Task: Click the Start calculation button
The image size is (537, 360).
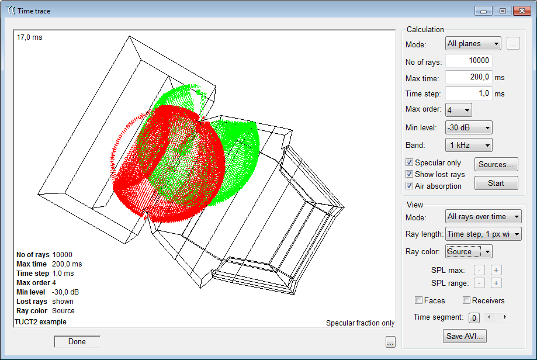Action: point(496,183)
